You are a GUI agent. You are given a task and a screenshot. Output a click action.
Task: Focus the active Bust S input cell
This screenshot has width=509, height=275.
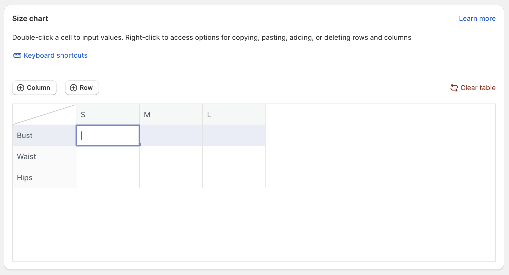tap(108, 135)
